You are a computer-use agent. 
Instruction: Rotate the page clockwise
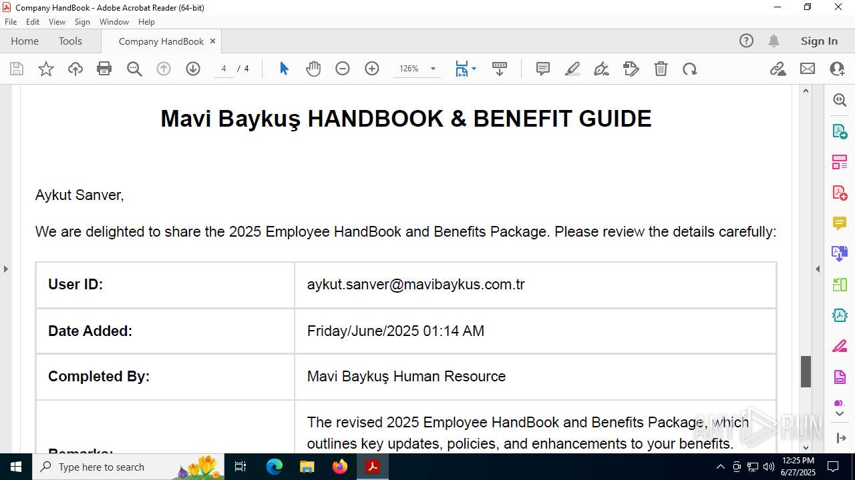click(690, 69)
